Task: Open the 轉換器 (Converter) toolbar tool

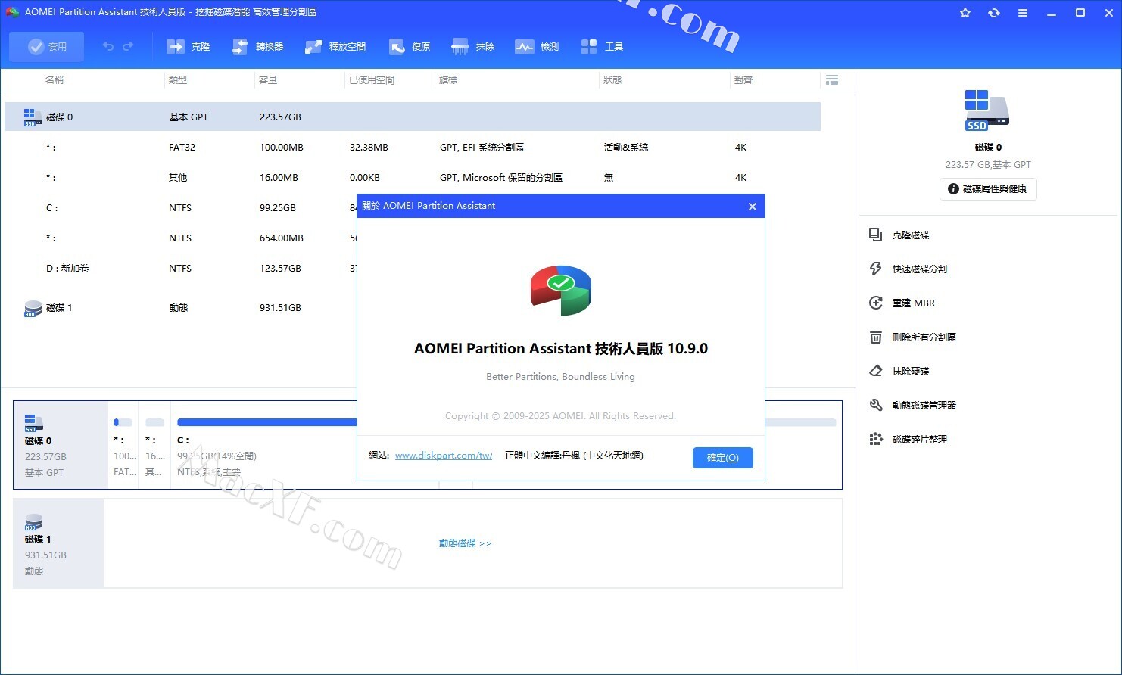Action: (x=258, y=47)
